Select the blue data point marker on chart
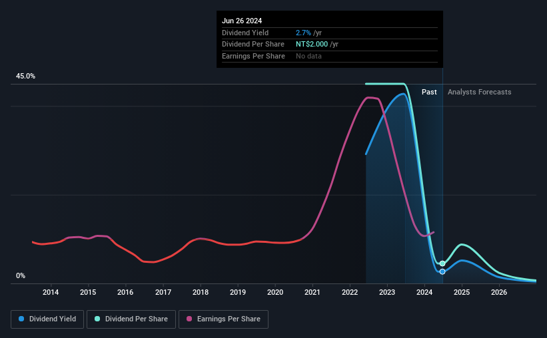Image resolution: width=547 pixels, height=338 pixels. click(442, 271)
